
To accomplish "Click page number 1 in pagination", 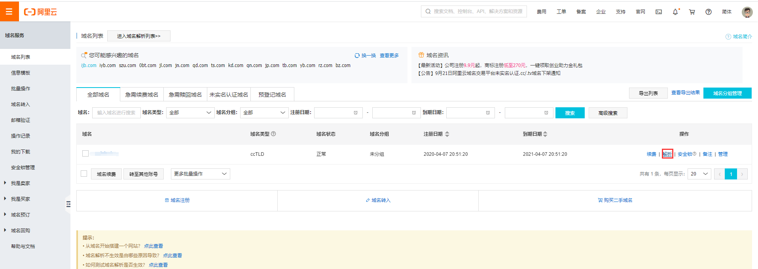I will point(731,174).
